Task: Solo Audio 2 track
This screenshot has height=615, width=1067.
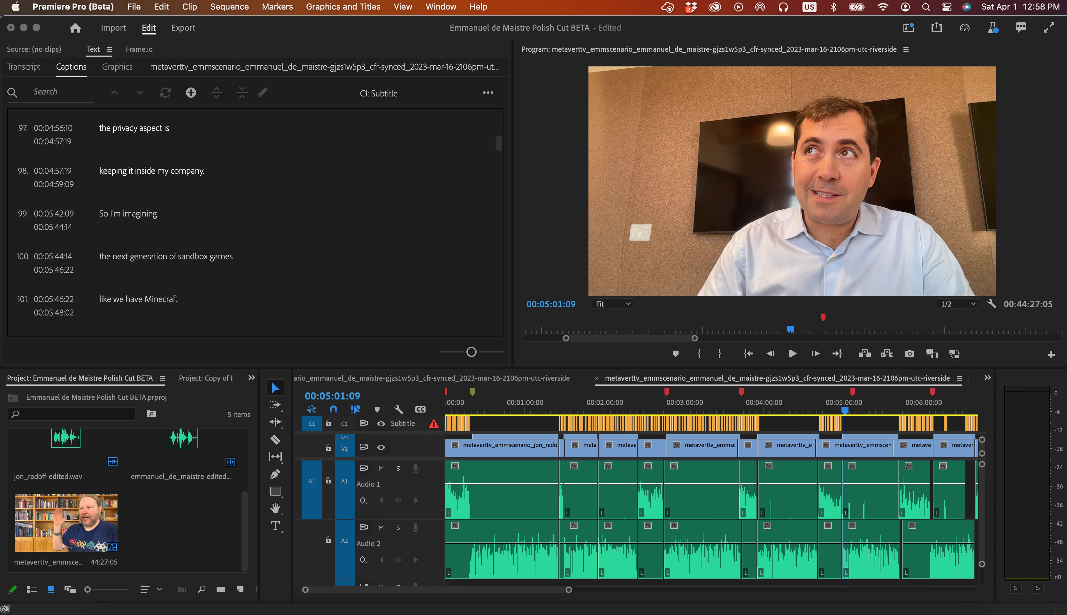Action: tap(398, 528)
